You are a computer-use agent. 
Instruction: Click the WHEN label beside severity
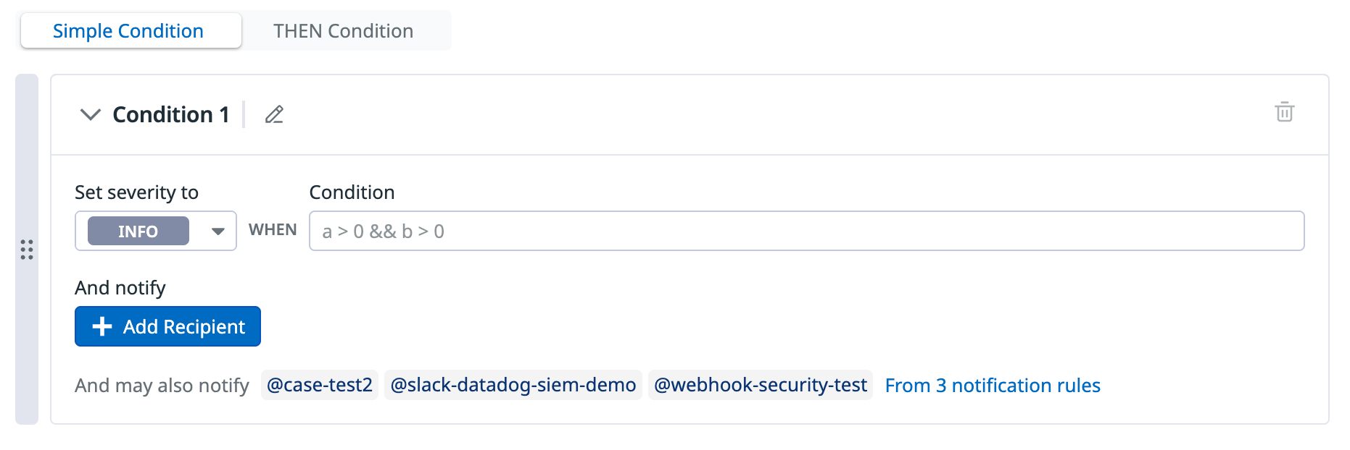[x=273, y=230]
